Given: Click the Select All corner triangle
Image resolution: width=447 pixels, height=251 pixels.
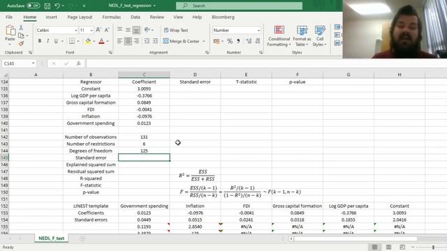Looking at the screenshot, I should pyautogui.click(x=5, y=75).
